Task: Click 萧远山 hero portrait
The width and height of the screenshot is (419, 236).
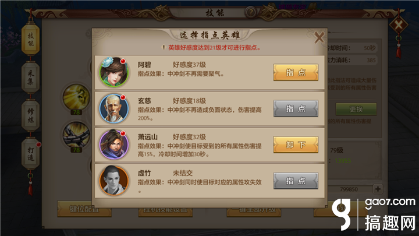Action: pyautogui.click(x=114, y=145)
